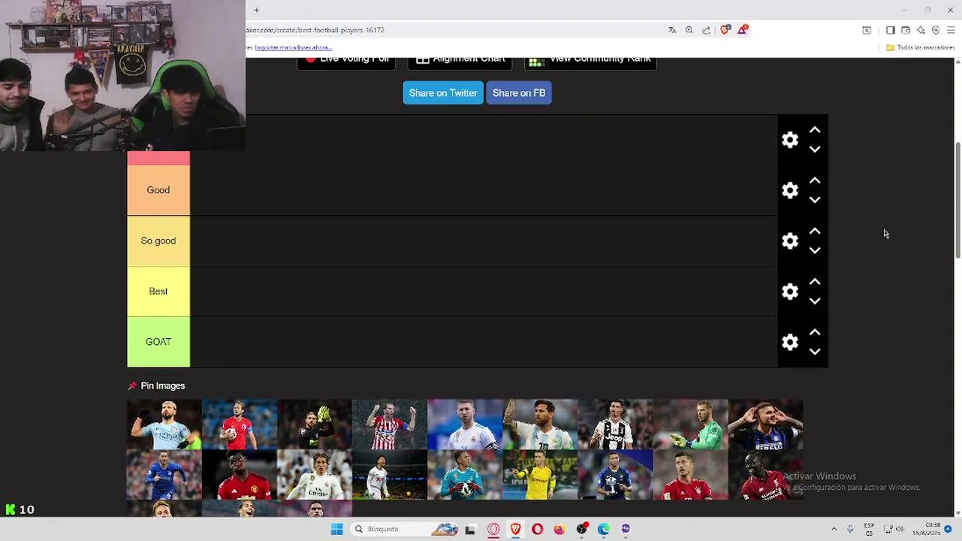Select player in Argentina sky-blue striped shirt

pyautogui.click(x=540, y=425)
